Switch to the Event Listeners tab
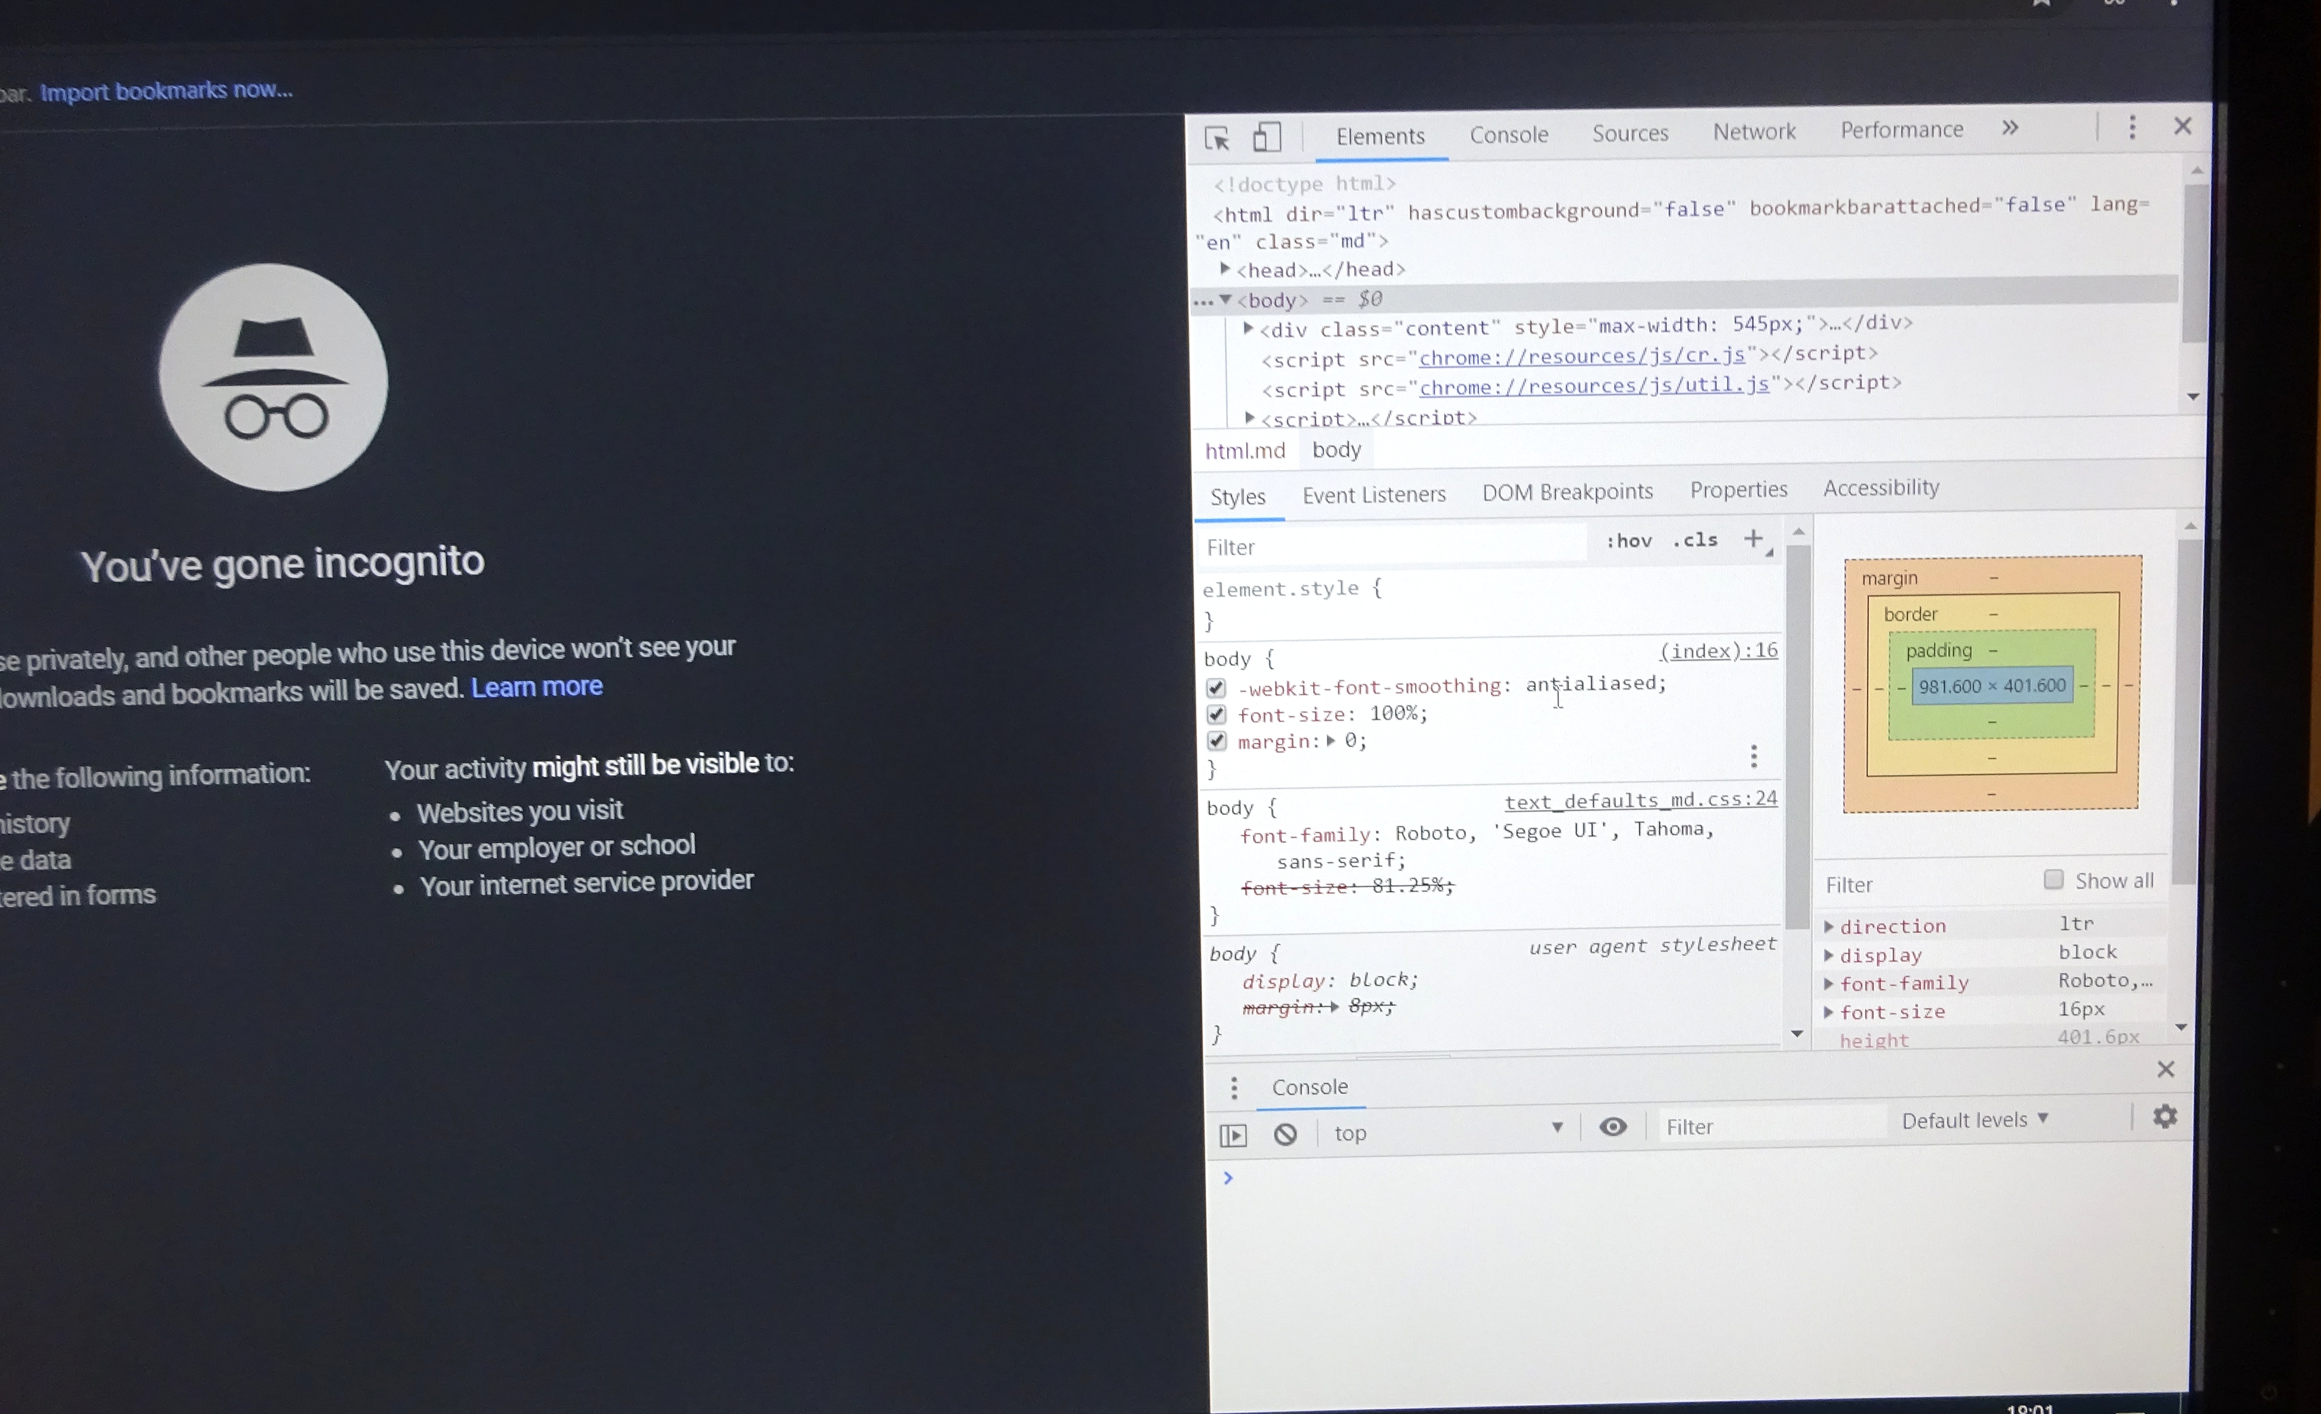 (1373, 495)
